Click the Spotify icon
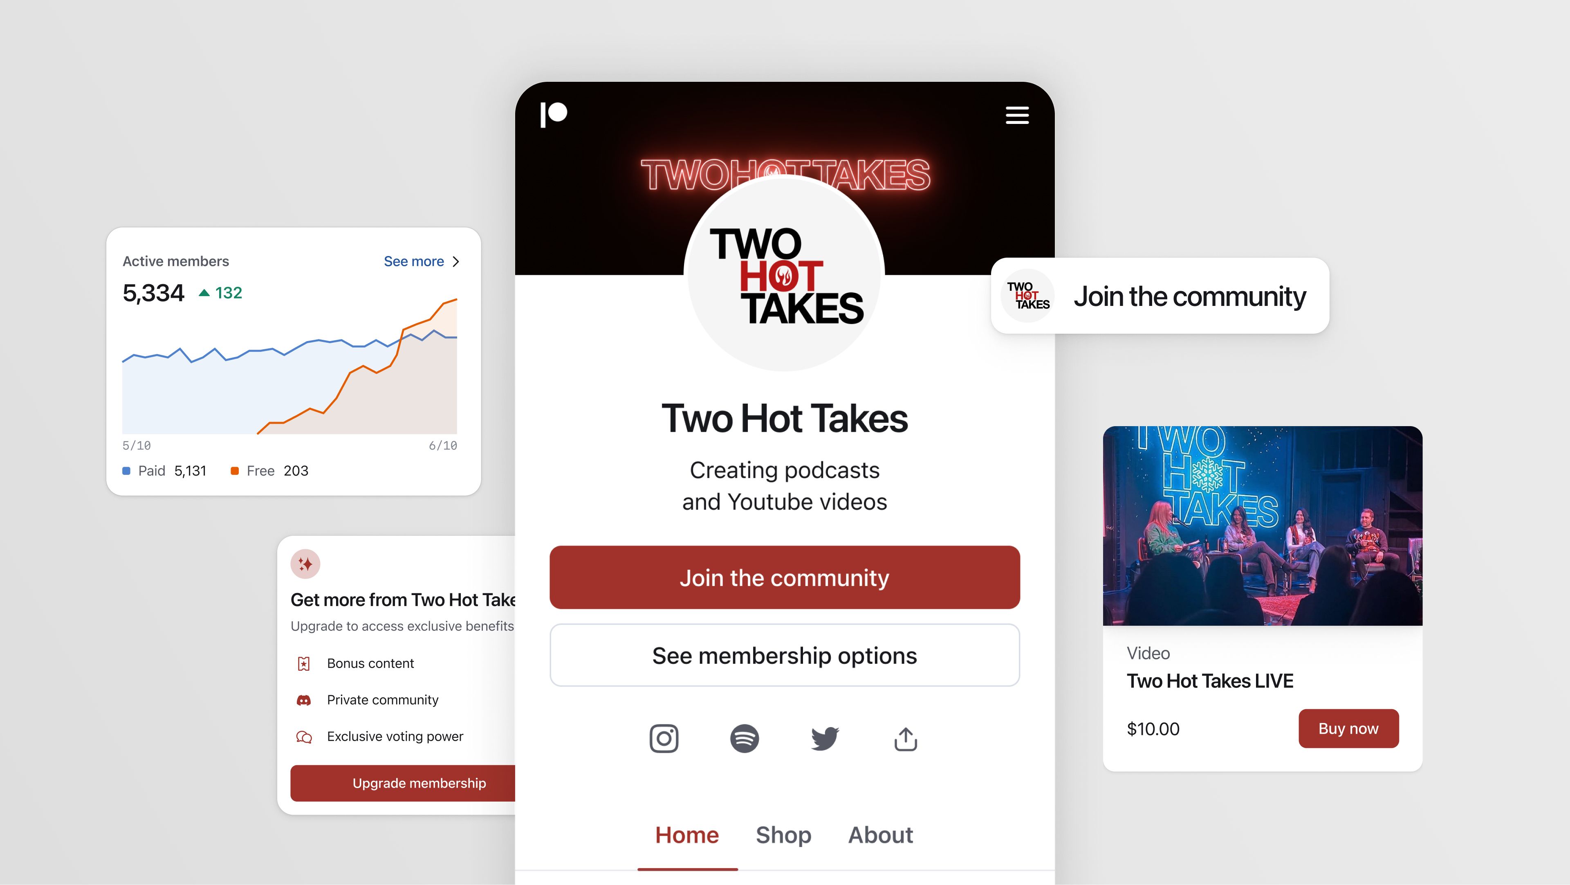Screen dimensions: 1570x885 [x=745, y=739]
